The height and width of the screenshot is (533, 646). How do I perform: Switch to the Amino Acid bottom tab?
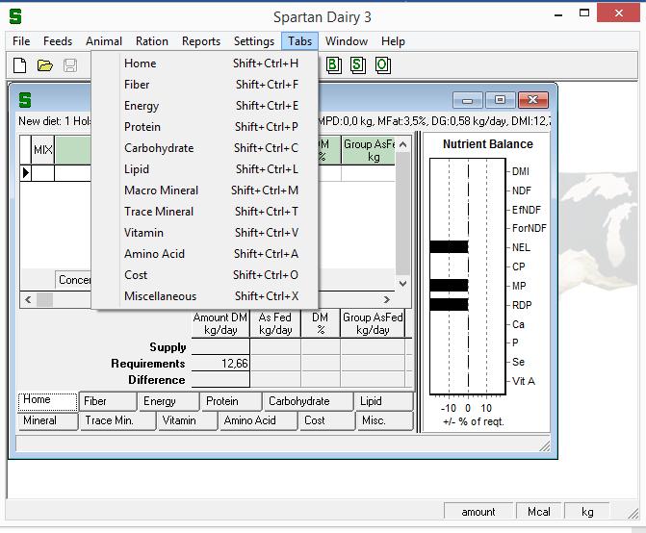click(x=258, y=421)
